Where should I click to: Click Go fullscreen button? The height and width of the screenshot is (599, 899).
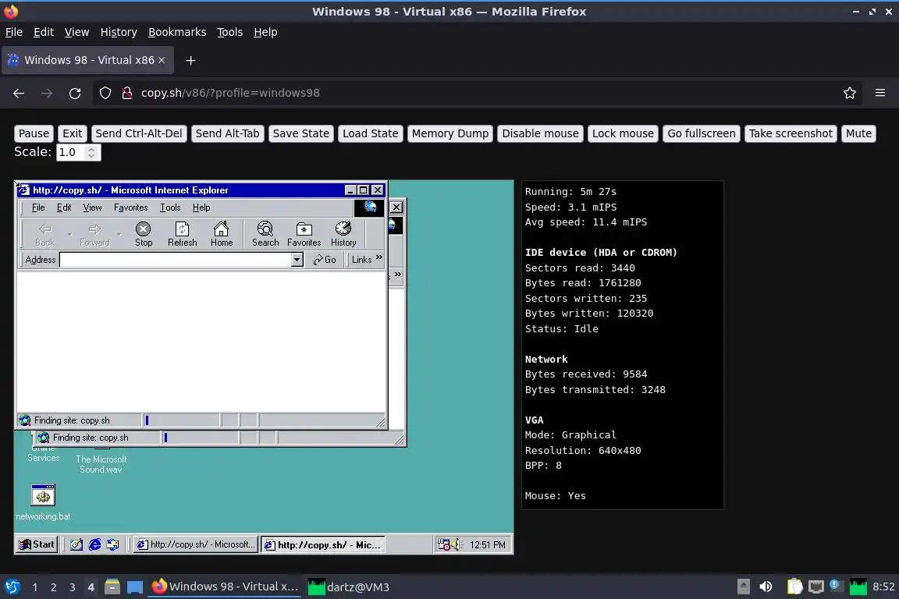click(702, 133)
